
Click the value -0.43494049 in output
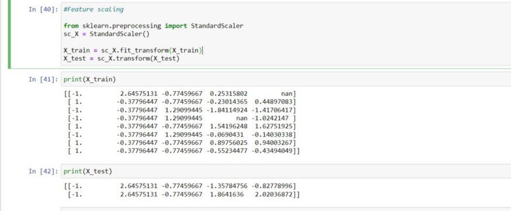[x=272, y=151]
